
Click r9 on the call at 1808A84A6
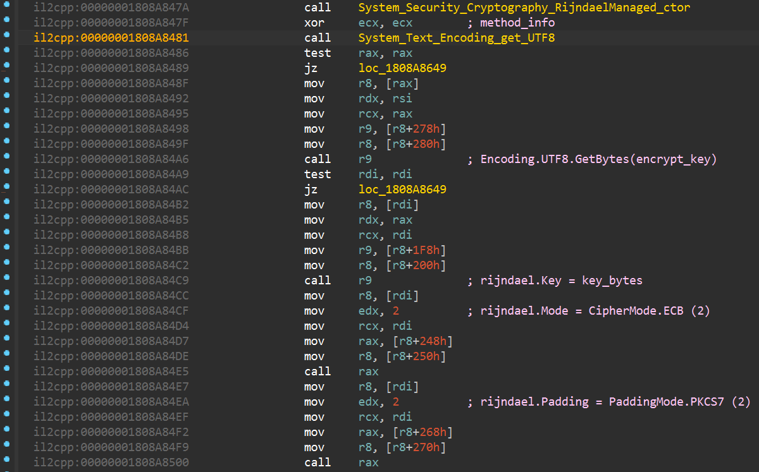pos(365,159)
